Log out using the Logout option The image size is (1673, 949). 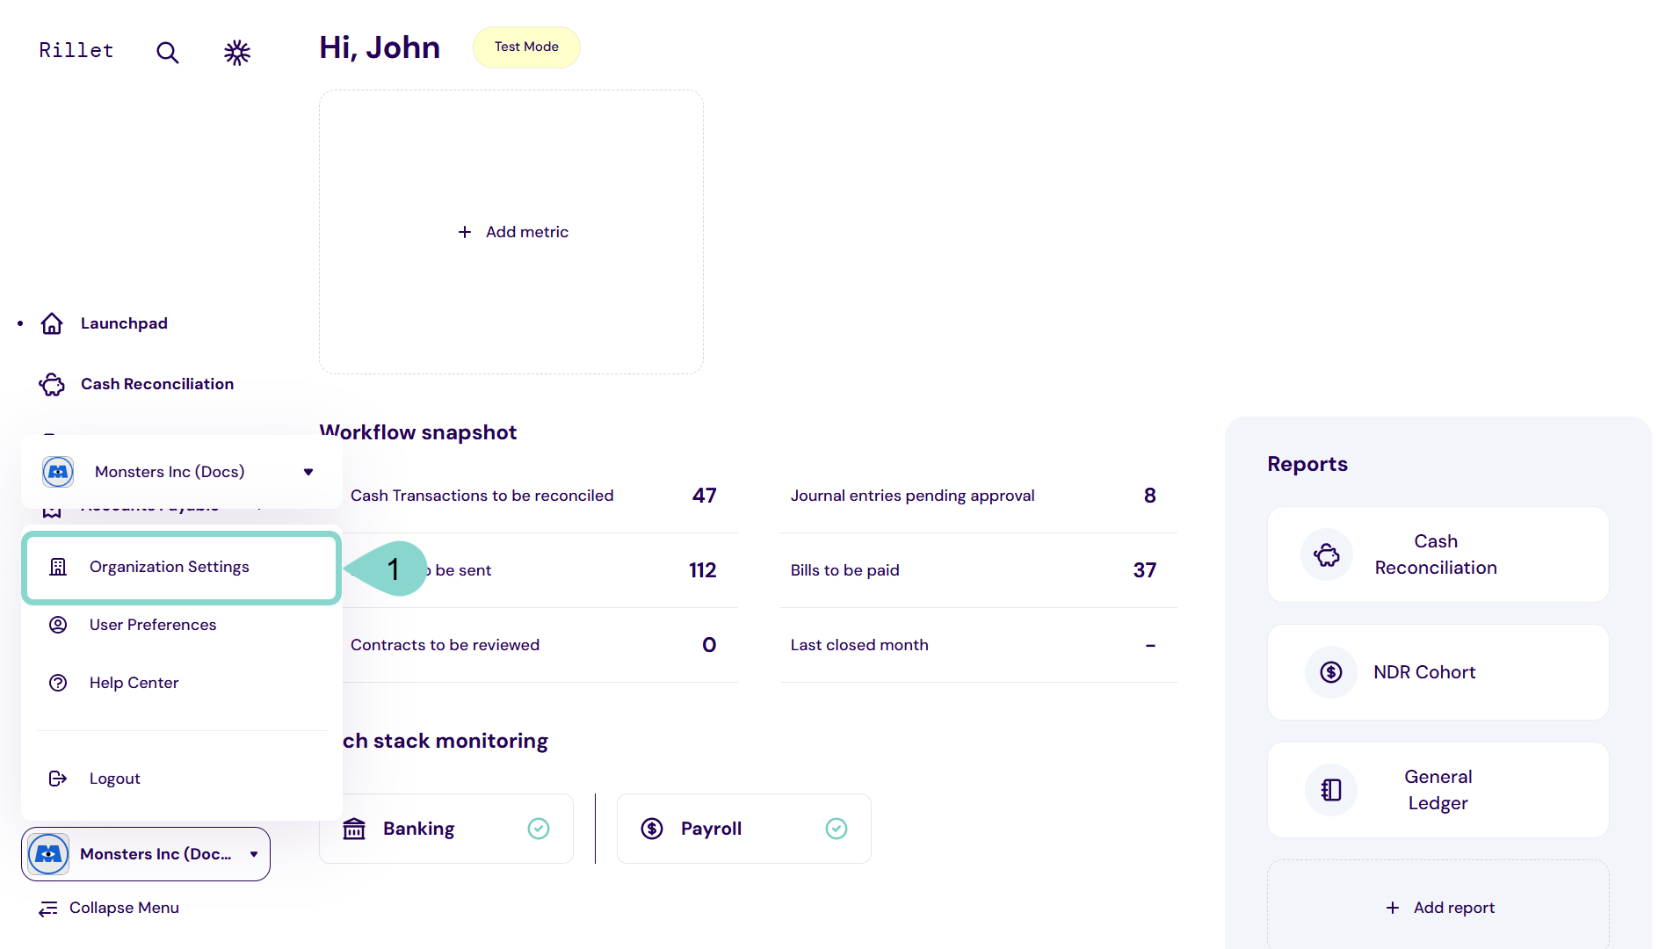click(114, 779)
